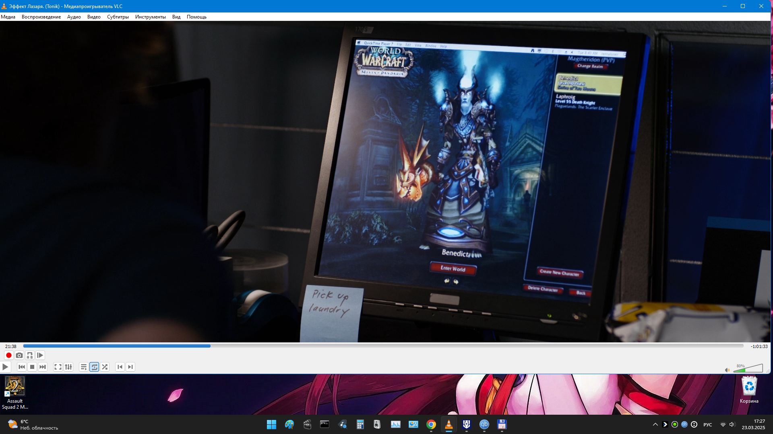Advance the video frame by frame
This screenshot has width=773, height=434.
click(x=40, y=355)
